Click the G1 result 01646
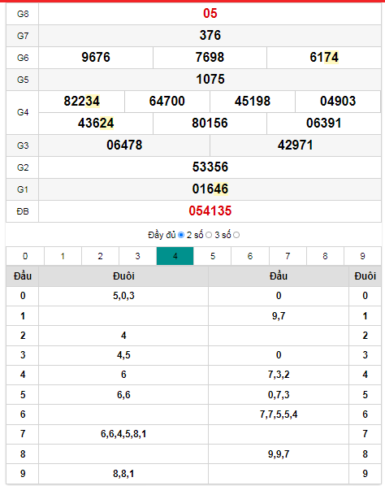This screenshot has width=385, height=486. tap(210, 189)
